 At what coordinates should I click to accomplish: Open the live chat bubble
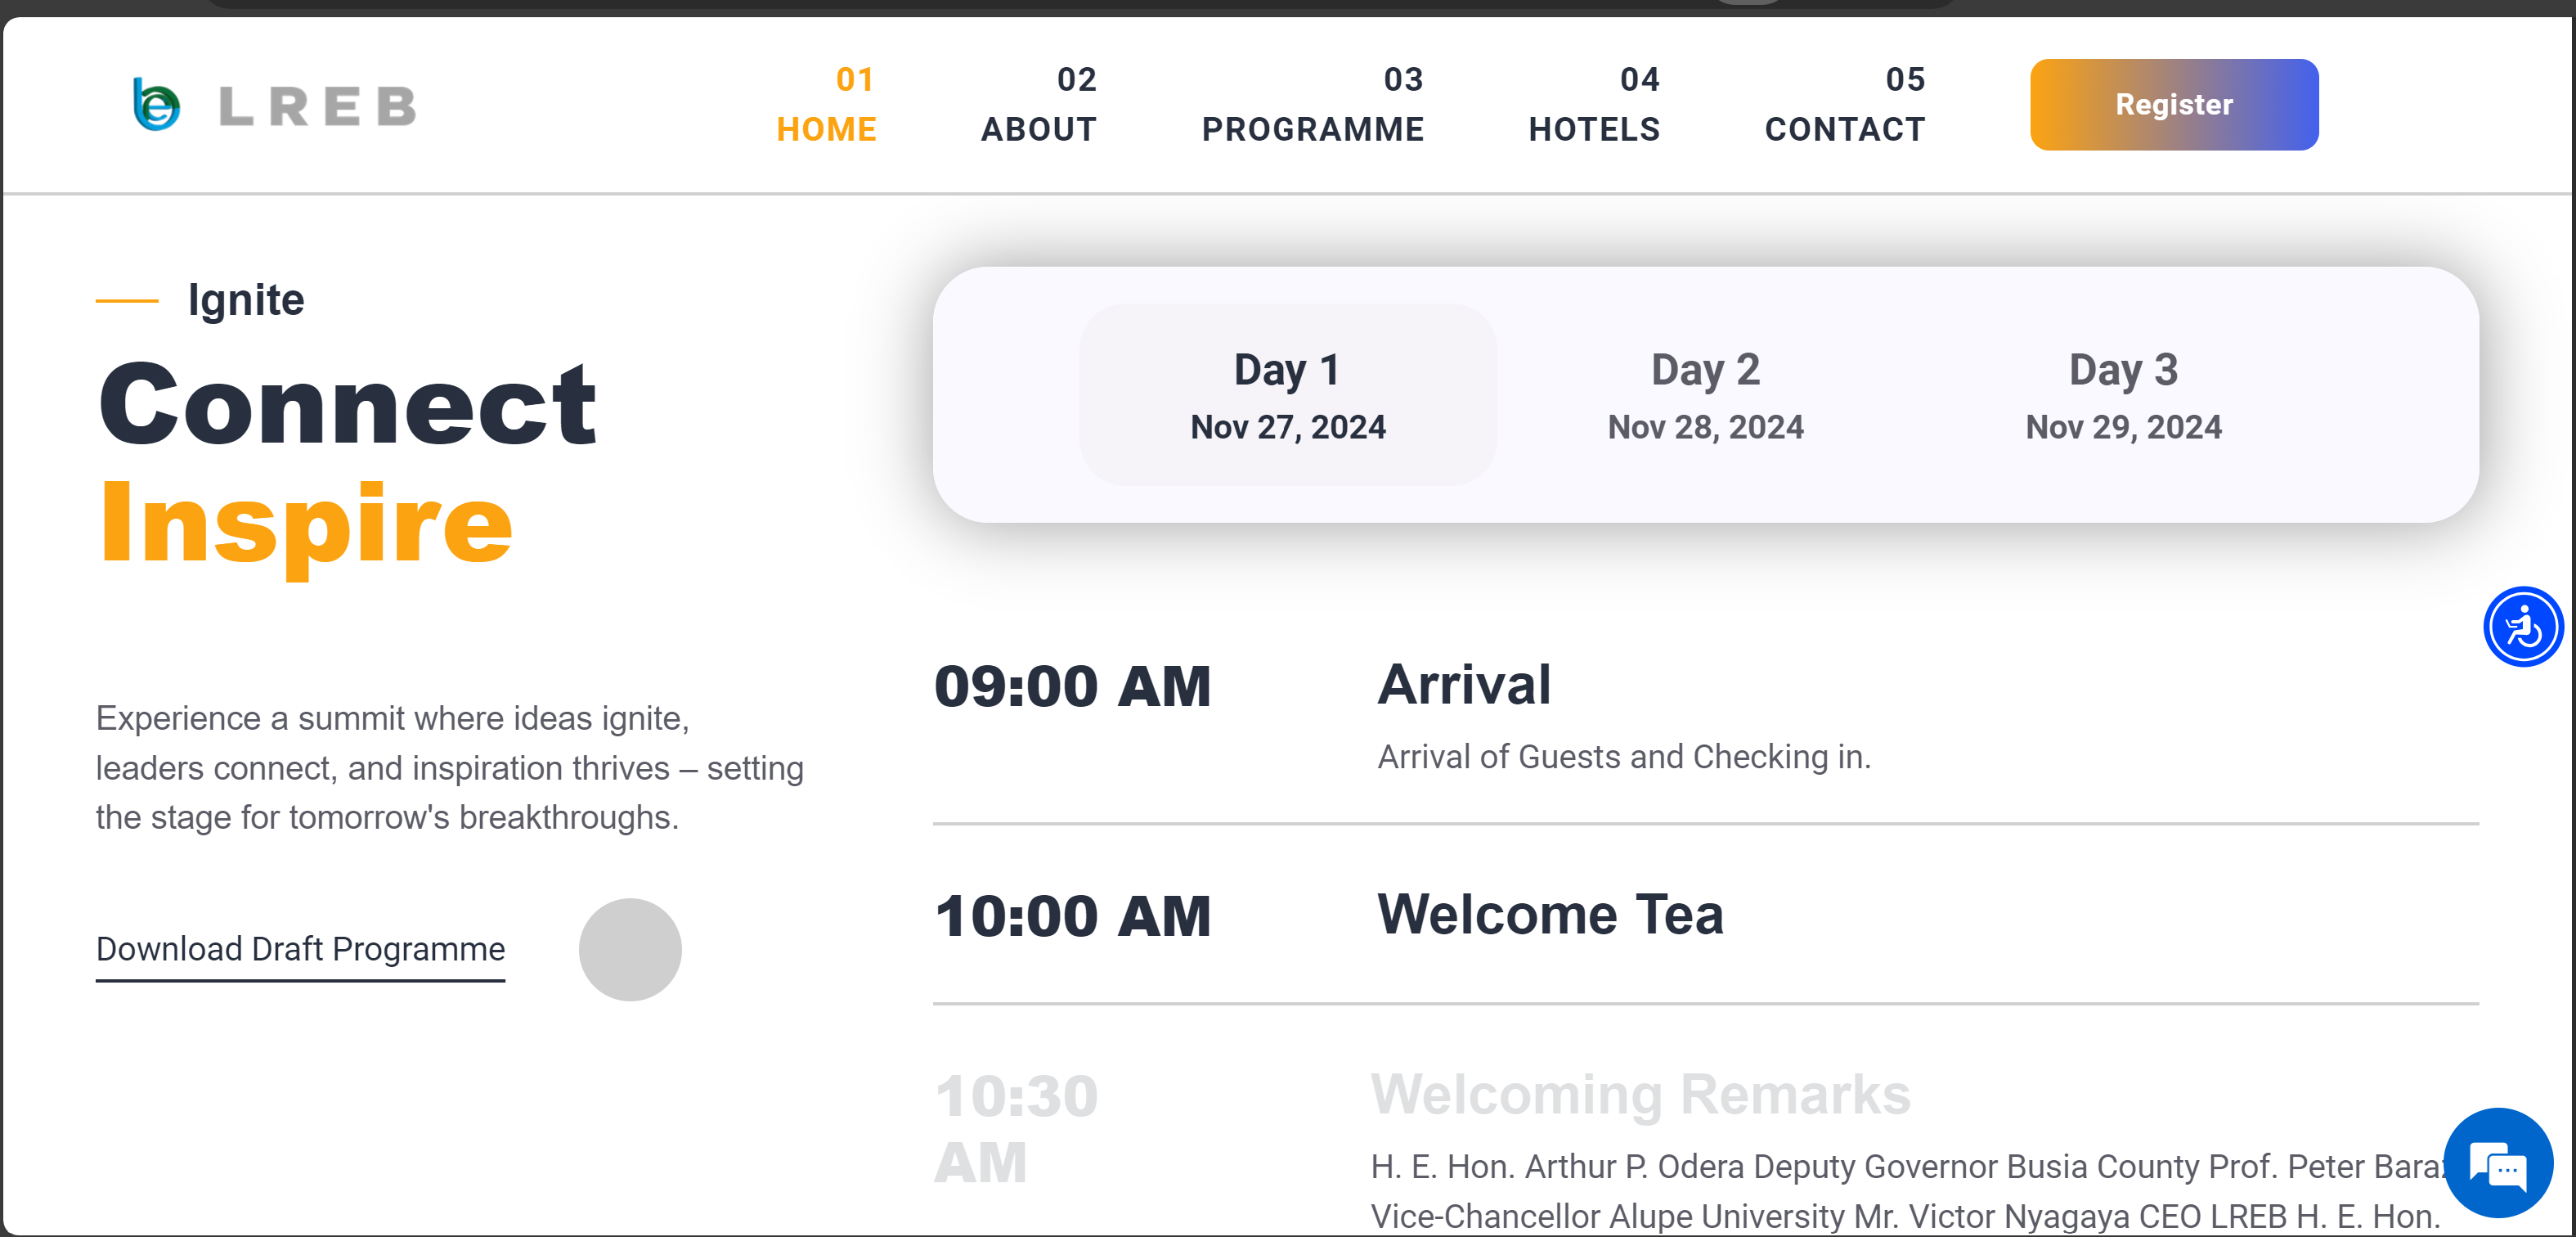(x=2497, y=1163)
